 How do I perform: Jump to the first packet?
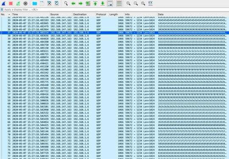pyautogui.click(x=95, y=3)
